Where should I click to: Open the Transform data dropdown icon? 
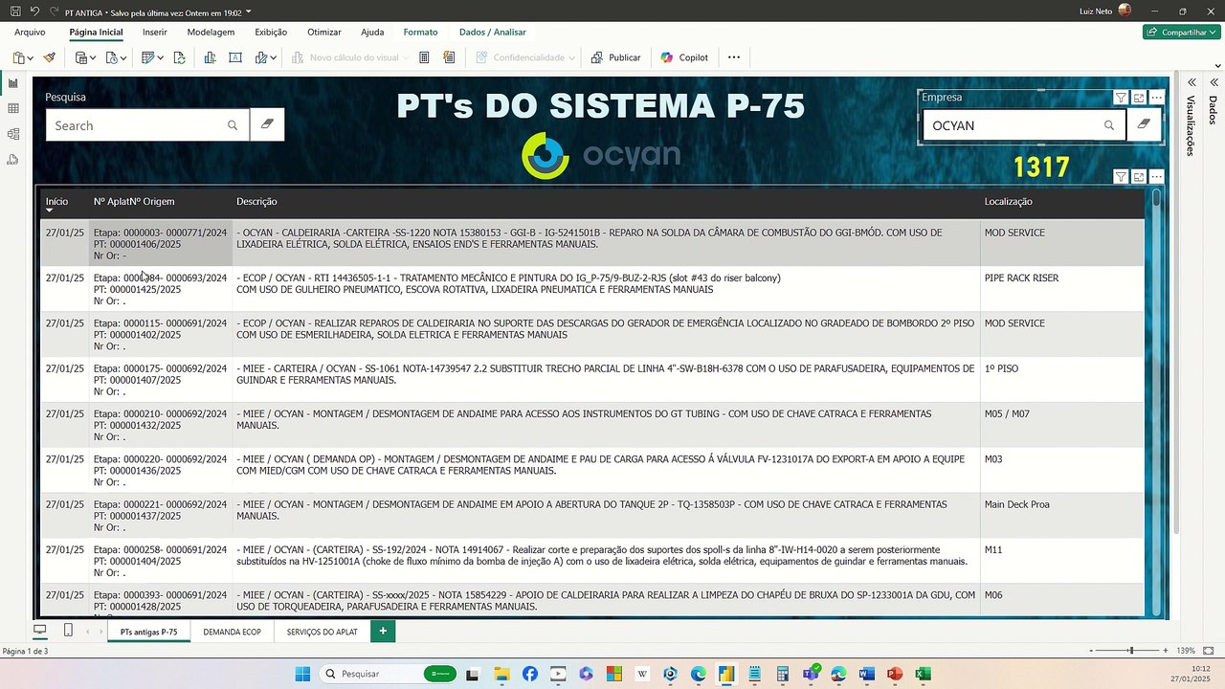click(152, 57)
